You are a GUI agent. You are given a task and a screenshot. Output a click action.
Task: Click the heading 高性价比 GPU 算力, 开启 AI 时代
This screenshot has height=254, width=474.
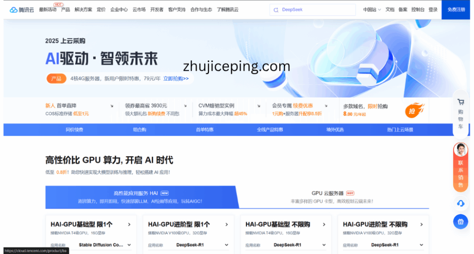tap(109, 160)
